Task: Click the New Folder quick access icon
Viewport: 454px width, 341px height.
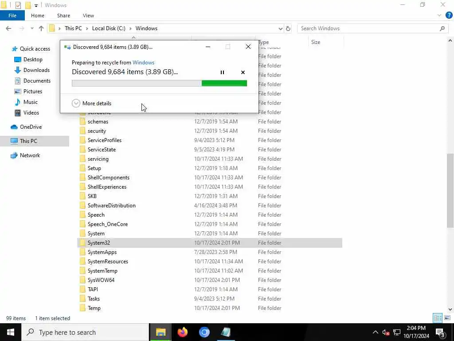Action: click(28, 5)
